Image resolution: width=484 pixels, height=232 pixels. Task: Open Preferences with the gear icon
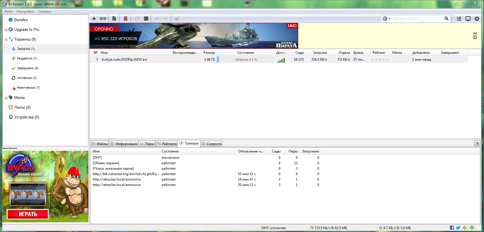[x=477, y=19]
